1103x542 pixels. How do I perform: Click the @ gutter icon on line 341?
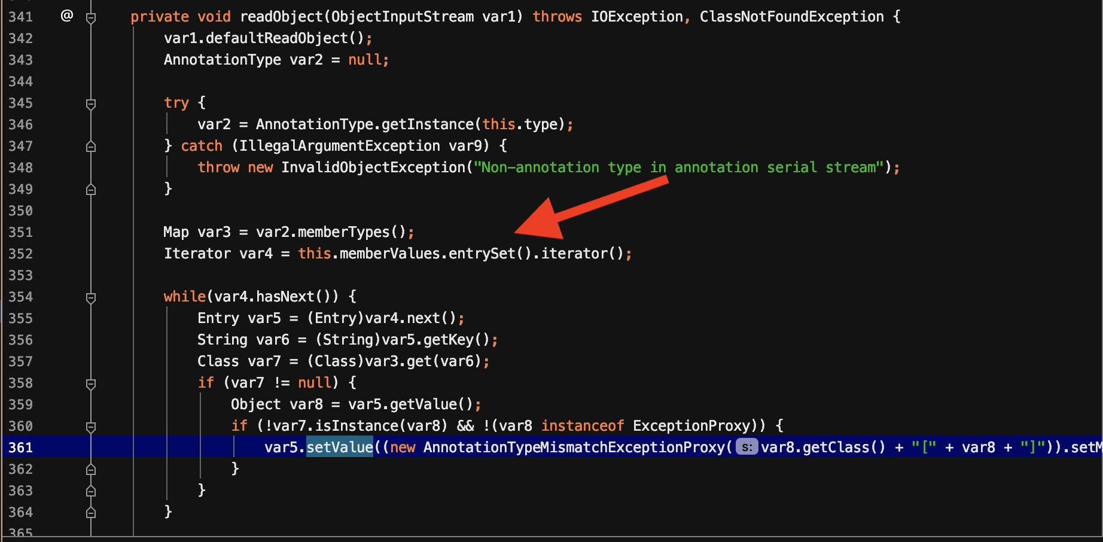point(67,16)
